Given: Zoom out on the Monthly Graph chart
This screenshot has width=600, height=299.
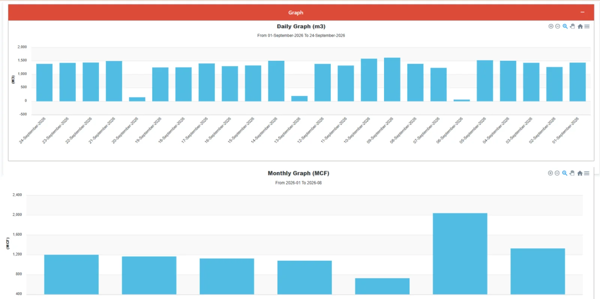Looking at the screenshot, I should [x=557, y=173].
